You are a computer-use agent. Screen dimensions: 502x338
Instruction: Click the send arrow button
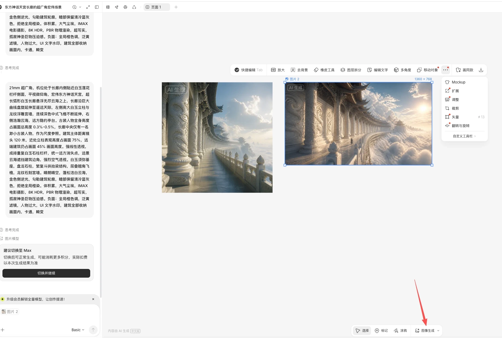point(93,330)
